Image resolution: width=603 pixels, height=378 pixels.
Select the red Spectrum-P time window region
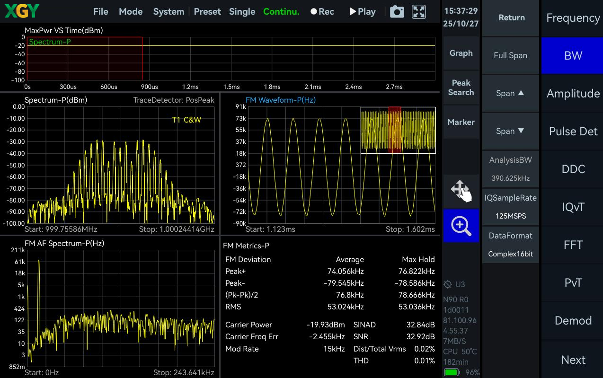point(85,59)
